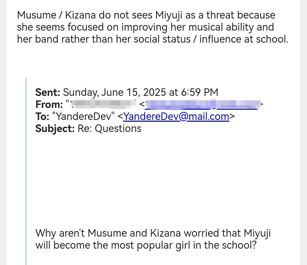Click the bold "Sent:" header label
The width and height of the screenshot is (307, 265).
[48, 92]
